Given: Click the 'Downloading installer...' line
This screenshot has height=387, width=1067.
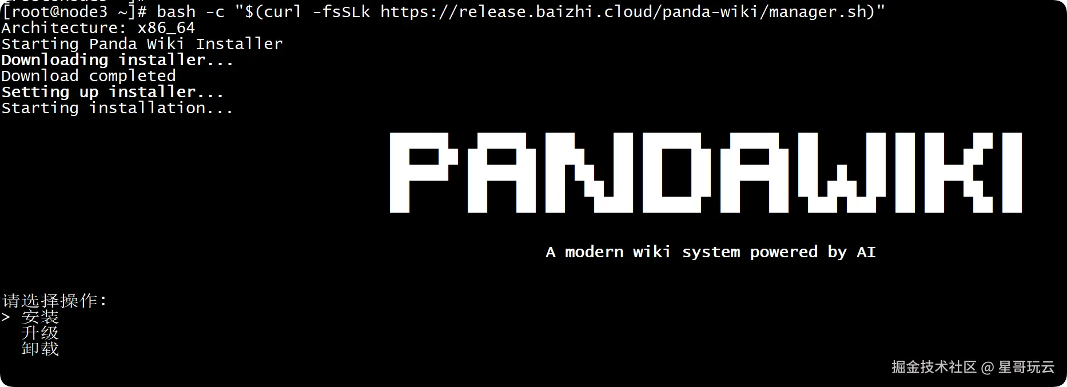Looking at the screenshot, I should coord(117,60).
